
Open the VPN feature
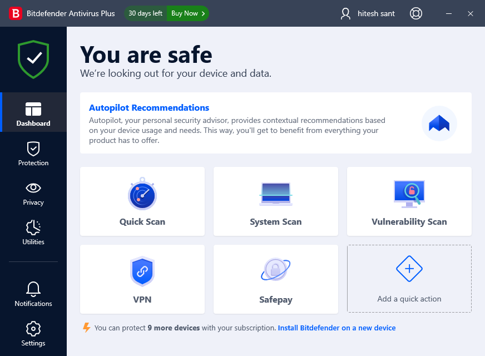pyautogui.click(x=142, y=278)
